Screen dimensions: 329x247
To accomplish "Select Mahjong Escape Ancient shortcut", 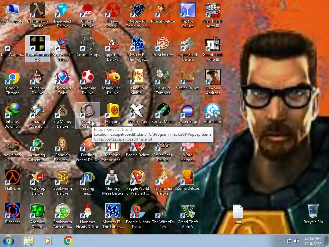I will point(113,152).
